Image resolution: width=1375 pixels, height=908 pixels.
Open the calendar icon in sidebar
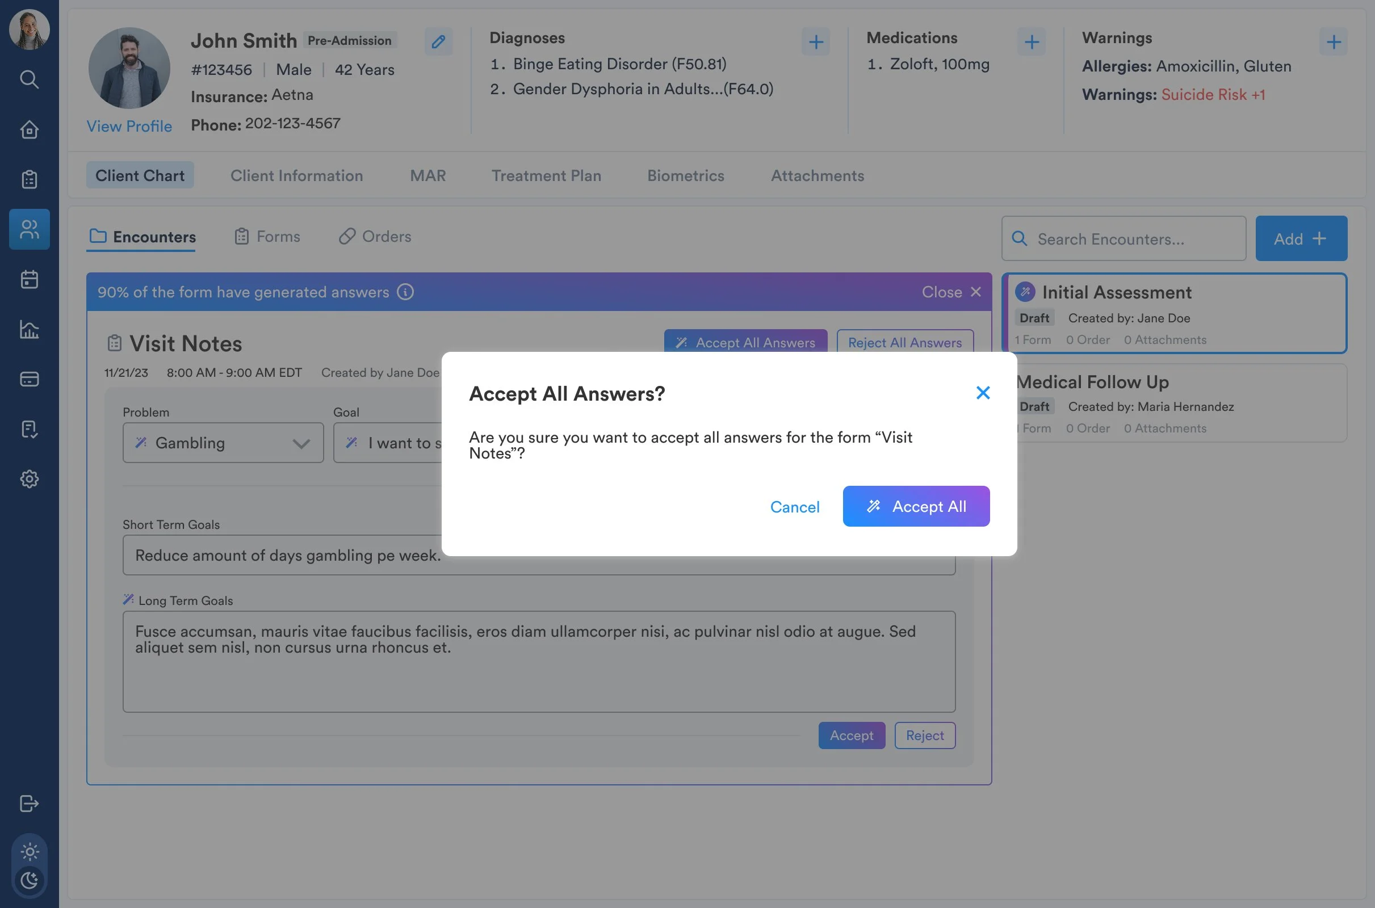(29, 280)
